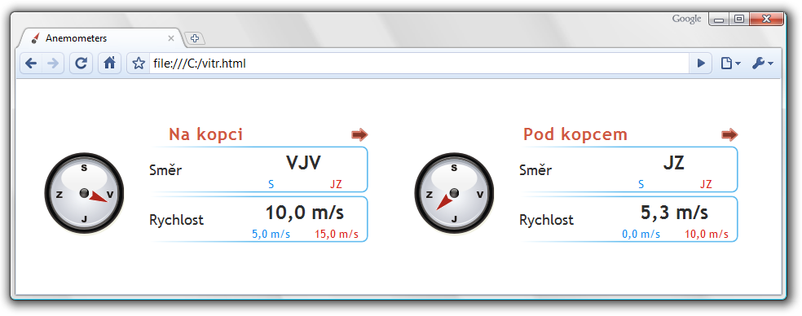
Task: Go back with the browser back arrow
Action: tap(31, 64)
